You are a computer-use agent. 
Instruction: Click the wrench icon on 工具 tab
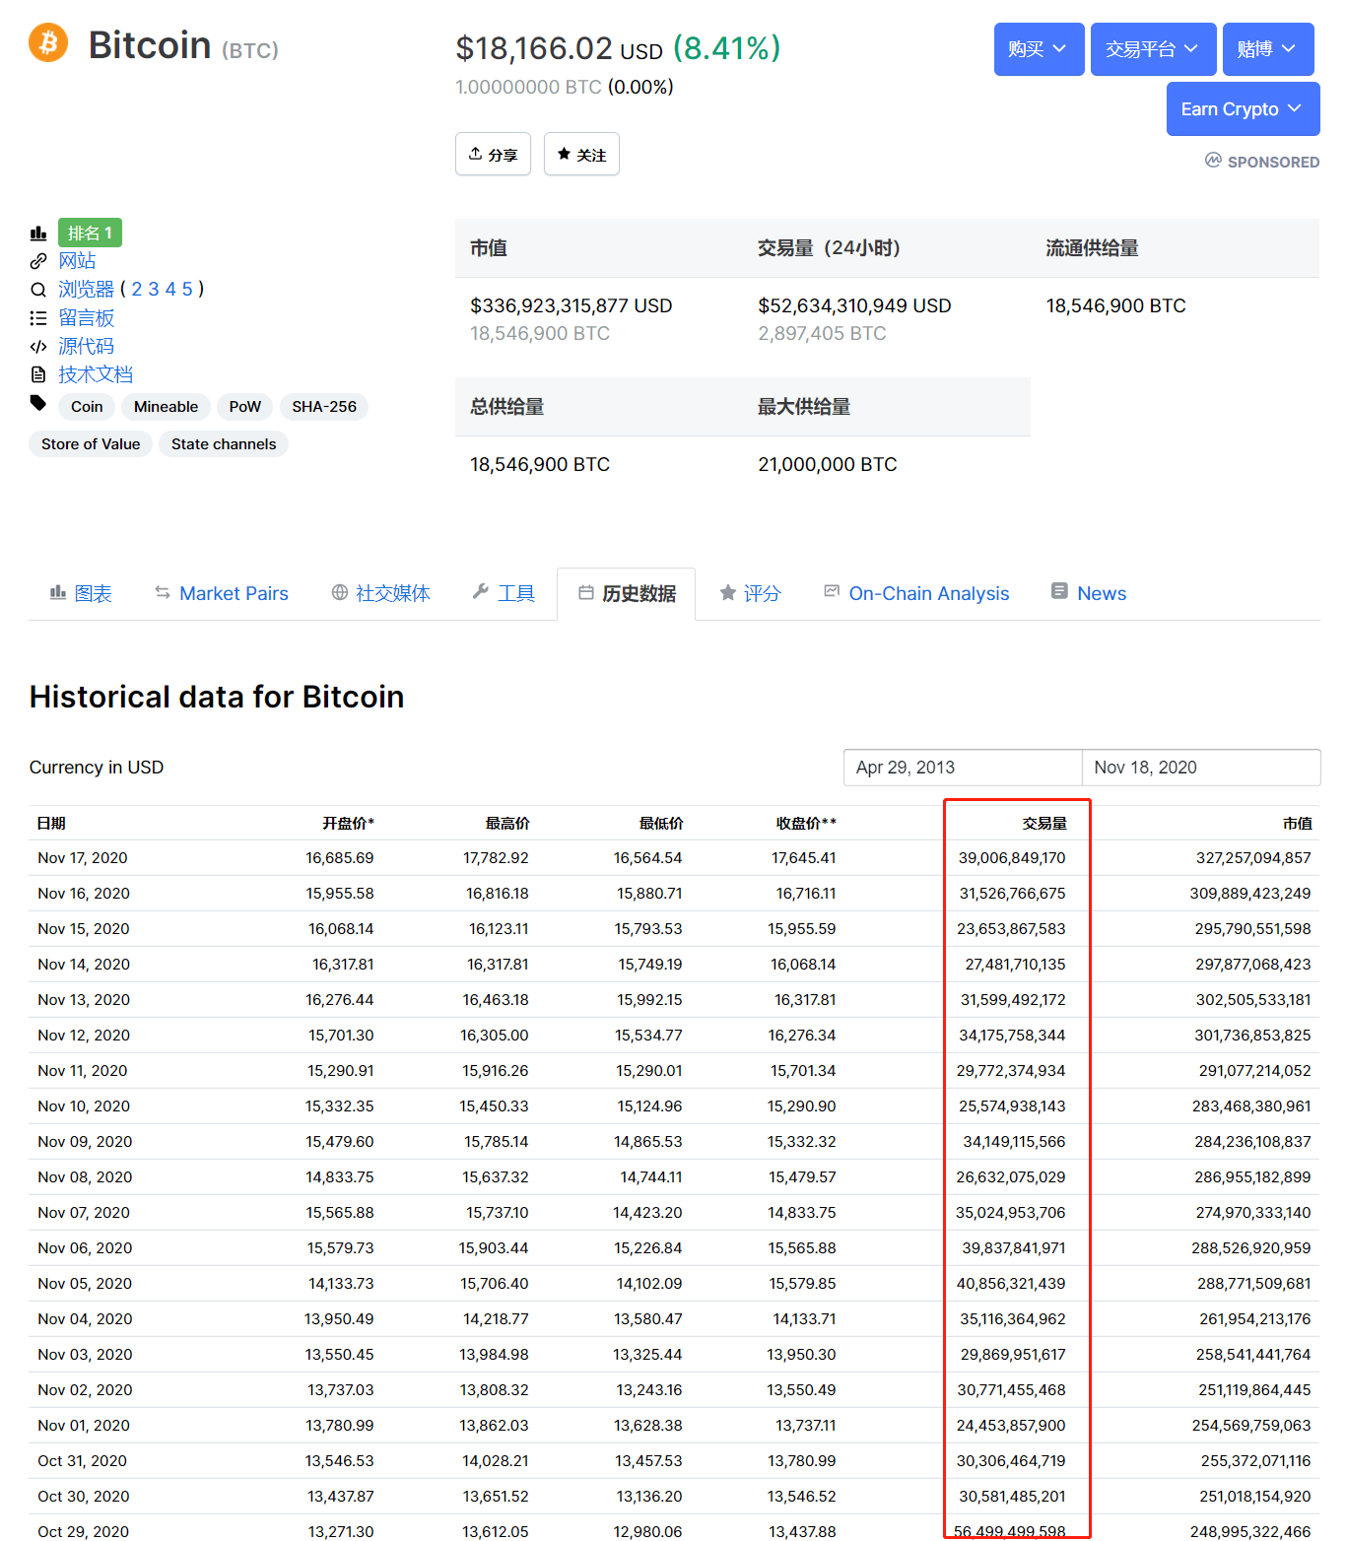click(x=481, y=591)
